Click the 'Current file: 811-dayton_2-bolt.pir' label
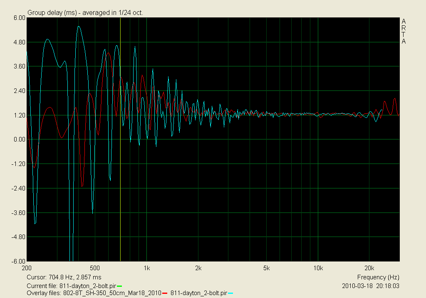This screenshot has width=426, height=298. click(72, 286)
